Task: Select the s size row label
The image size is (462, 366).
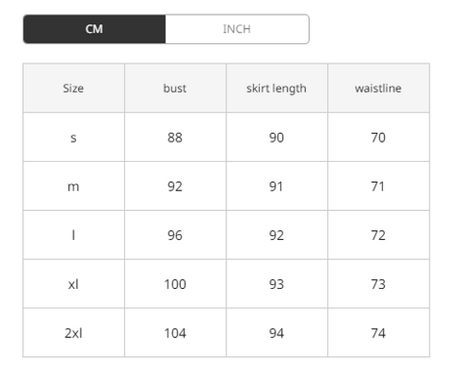Action: pyautogui.click(x=73, y=138)
